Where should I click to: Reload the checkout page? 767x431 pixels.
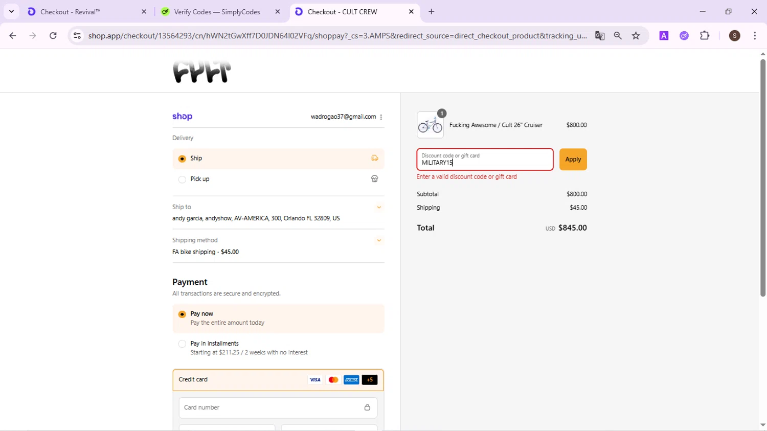[x=53, y=36]
